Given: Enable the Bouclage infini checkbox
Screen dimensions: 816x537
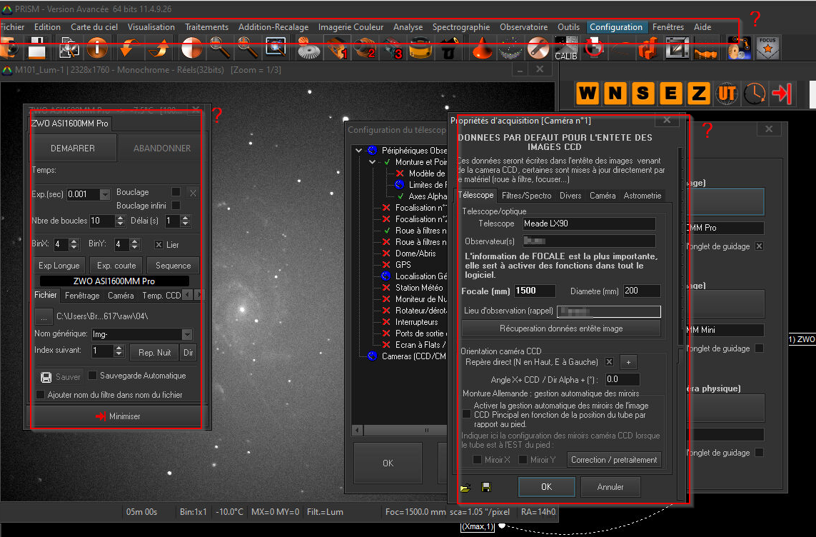Looking at the screenshot, I should click(176, 206).
